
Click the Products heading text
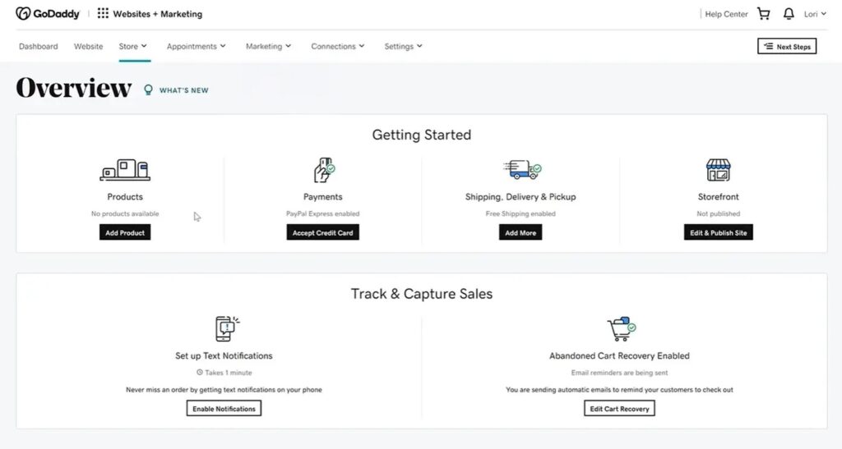click(125, 197)
